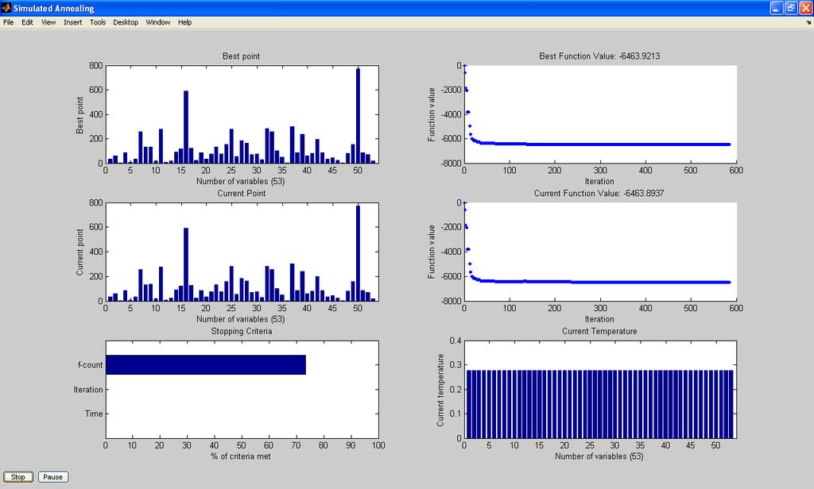This screenshot has width=814, height=489.
Task: Click the 'Iteration' label in Stopping Criteria
Action: pyautogui.click(x=88, y=390)
